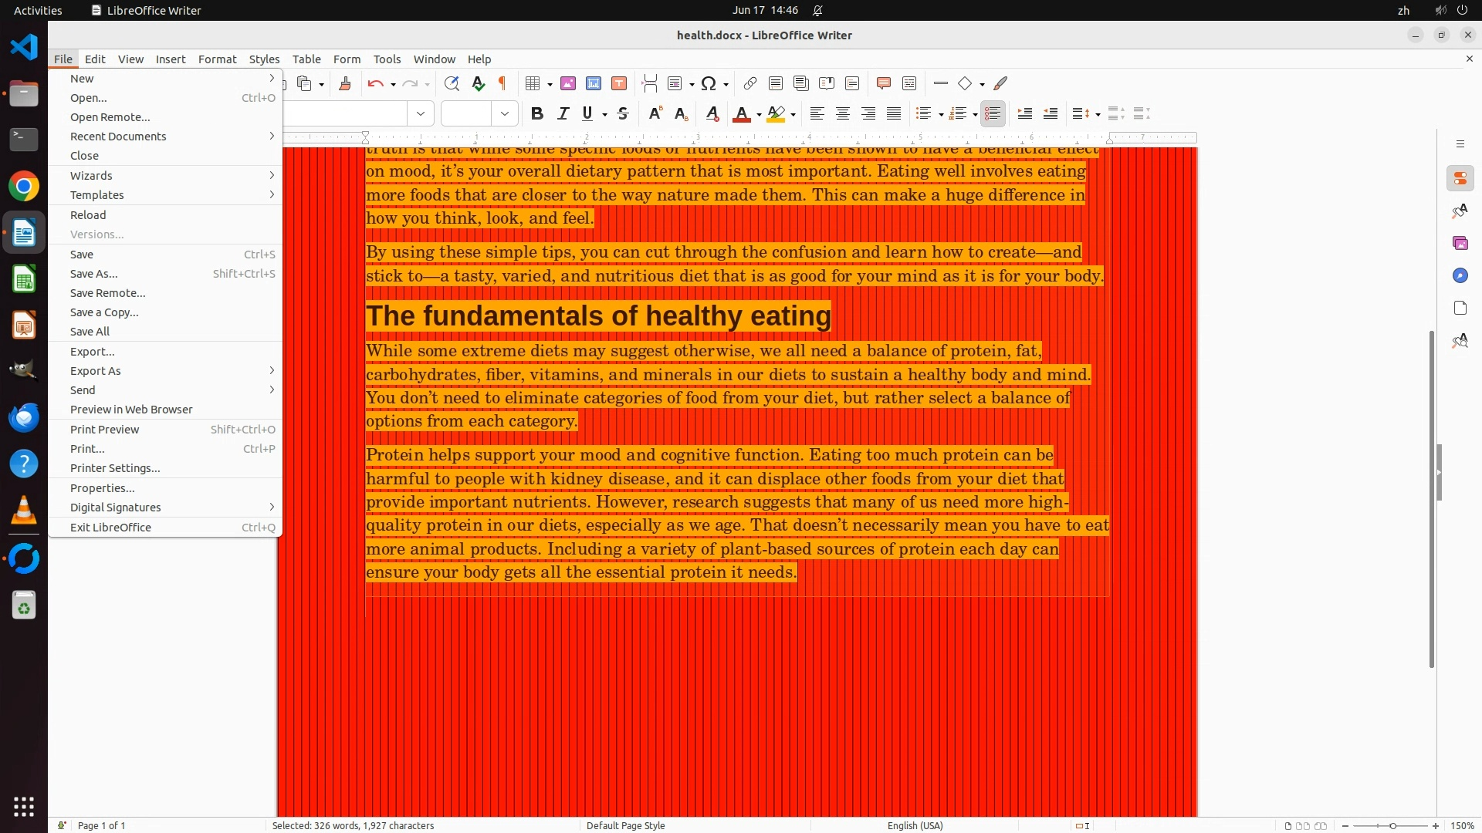Click the Clone Formatting paintbrush
Image resolution: width=1482 pixels, height=833 pixels.
pyautogui.click(x=345, y=83)
